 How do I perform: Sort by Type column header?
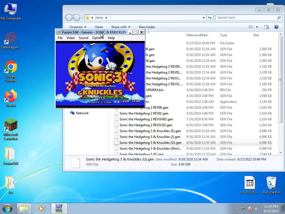tap(223, 35)
